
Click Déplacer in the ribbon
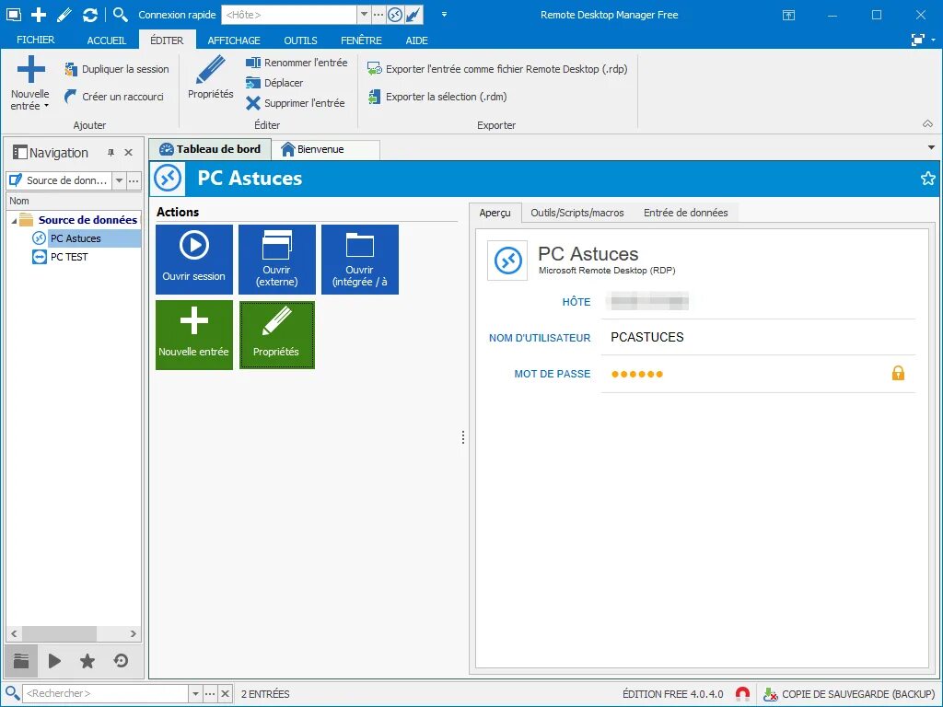click(274, 83)
